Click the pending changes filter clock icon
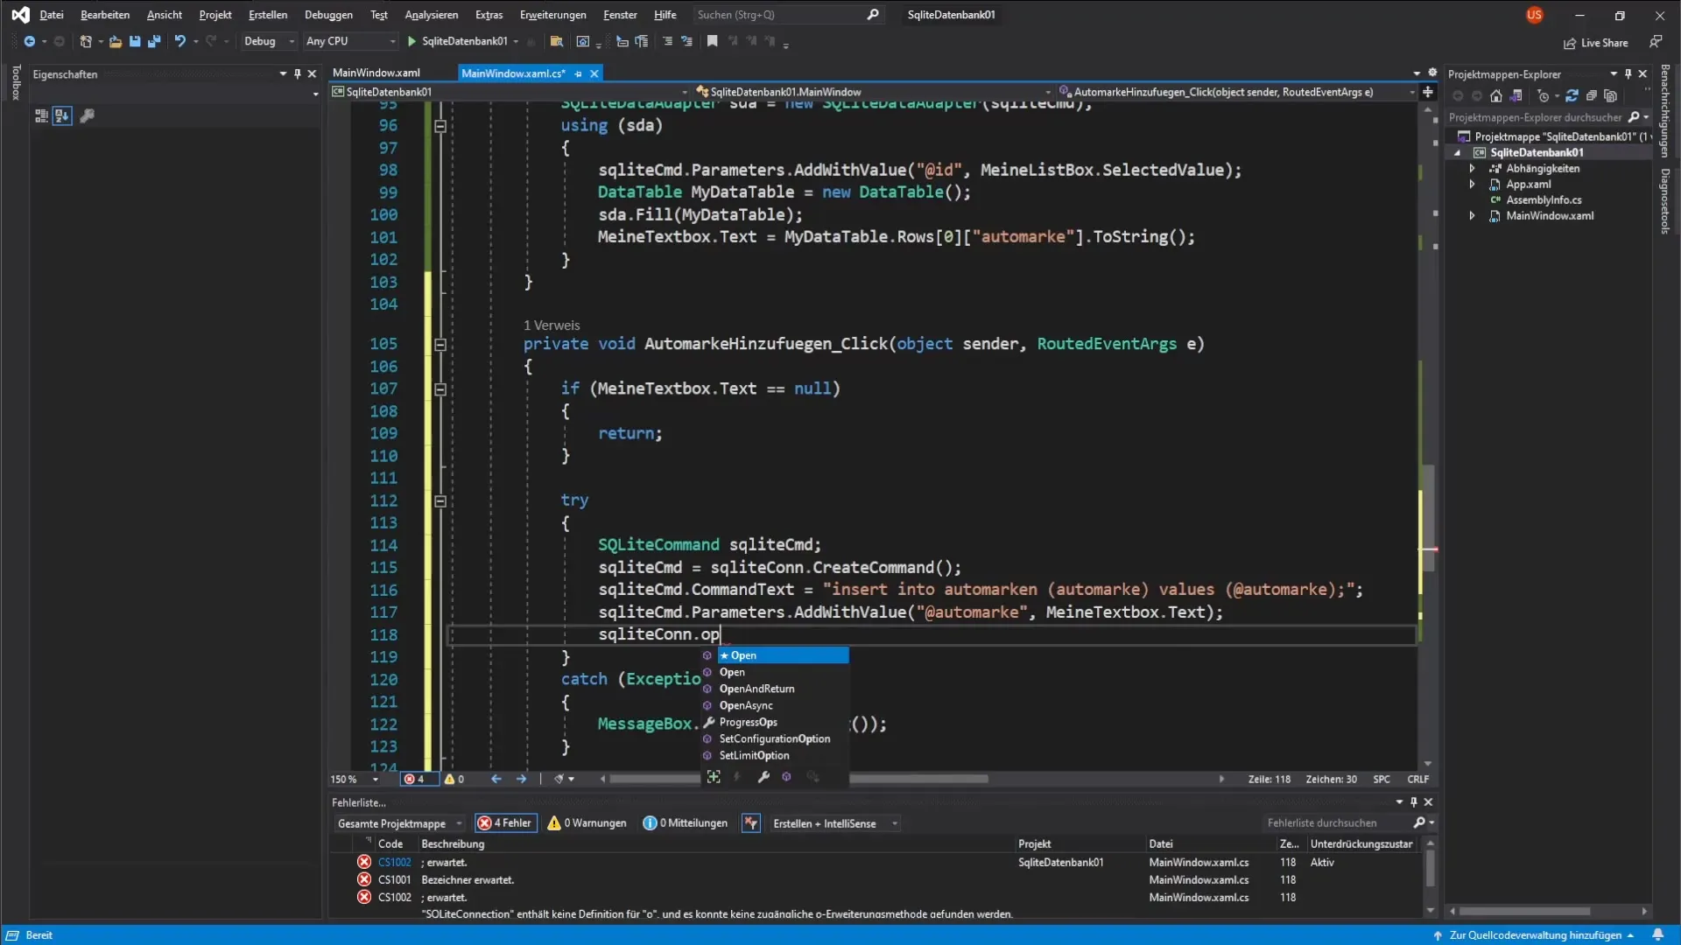 click(x=1543, y=96)
